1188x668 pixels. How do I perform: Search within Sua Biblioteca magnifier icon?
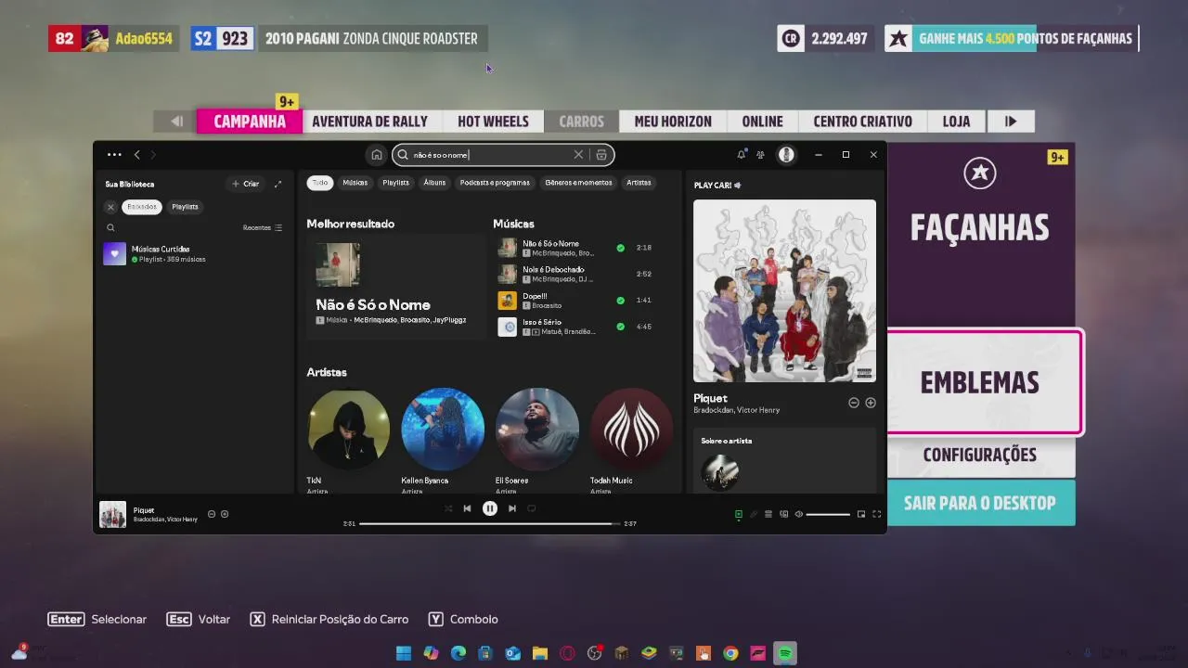(x=110, y=227)
